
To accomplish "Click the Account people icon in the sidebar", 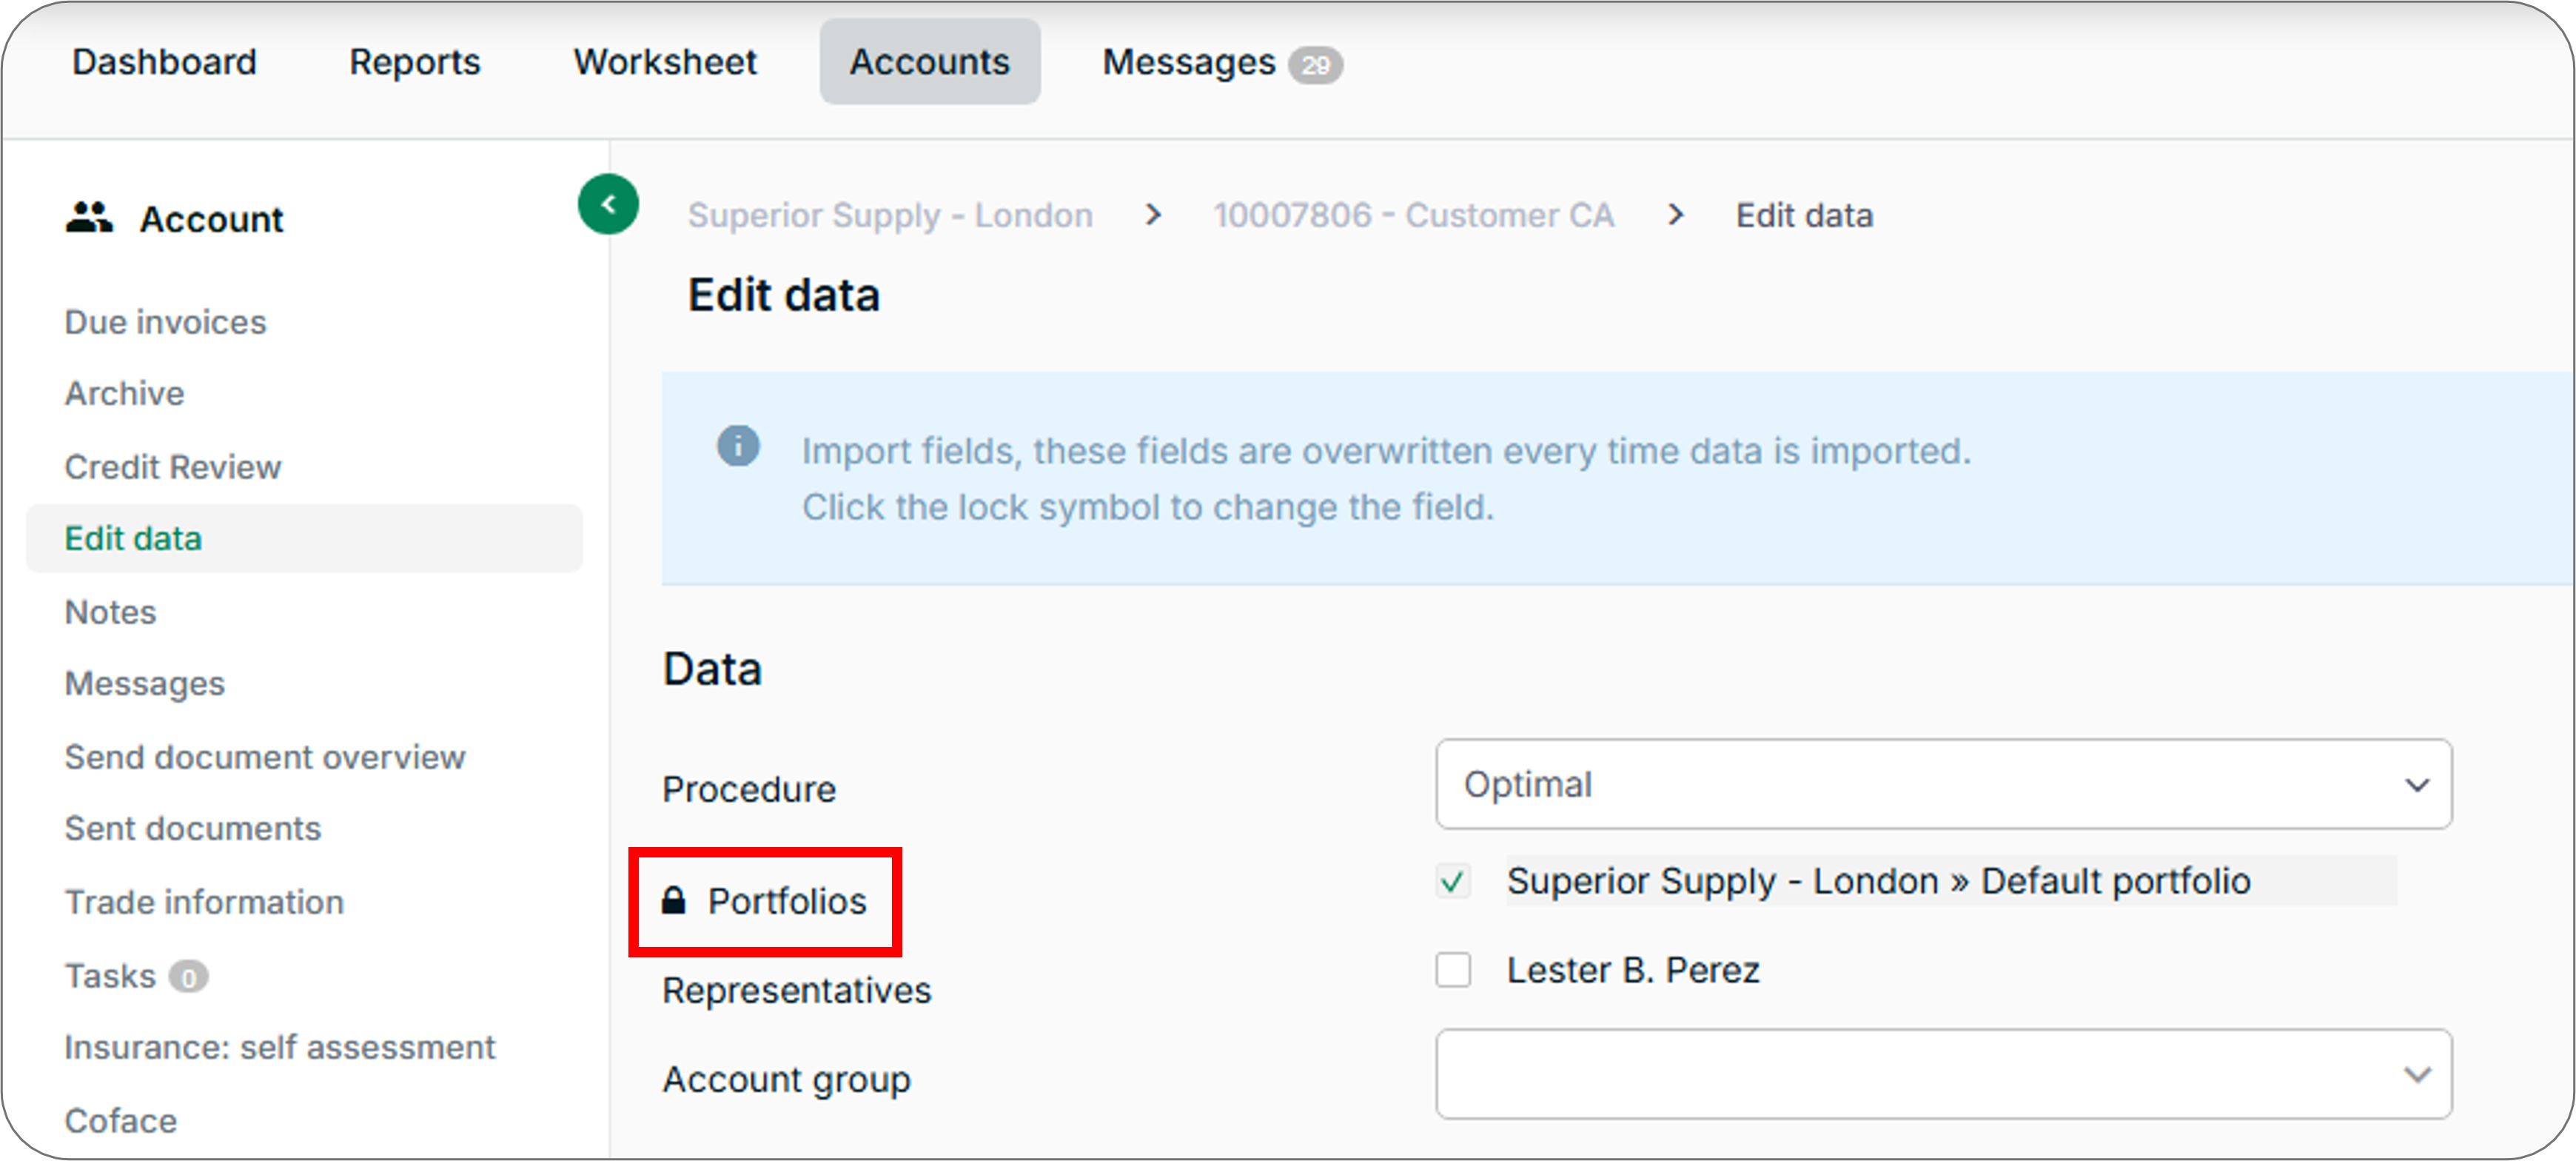I will pyautogui.click(x=89, y=217).
